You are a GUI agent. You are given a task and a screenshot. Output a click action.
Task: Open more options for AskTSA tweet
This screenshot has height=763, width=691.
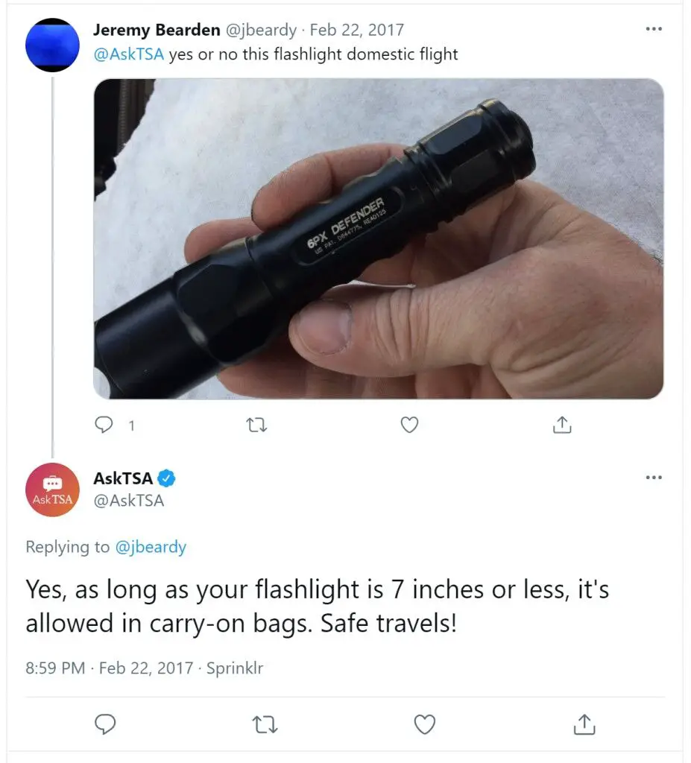(654, 478)
